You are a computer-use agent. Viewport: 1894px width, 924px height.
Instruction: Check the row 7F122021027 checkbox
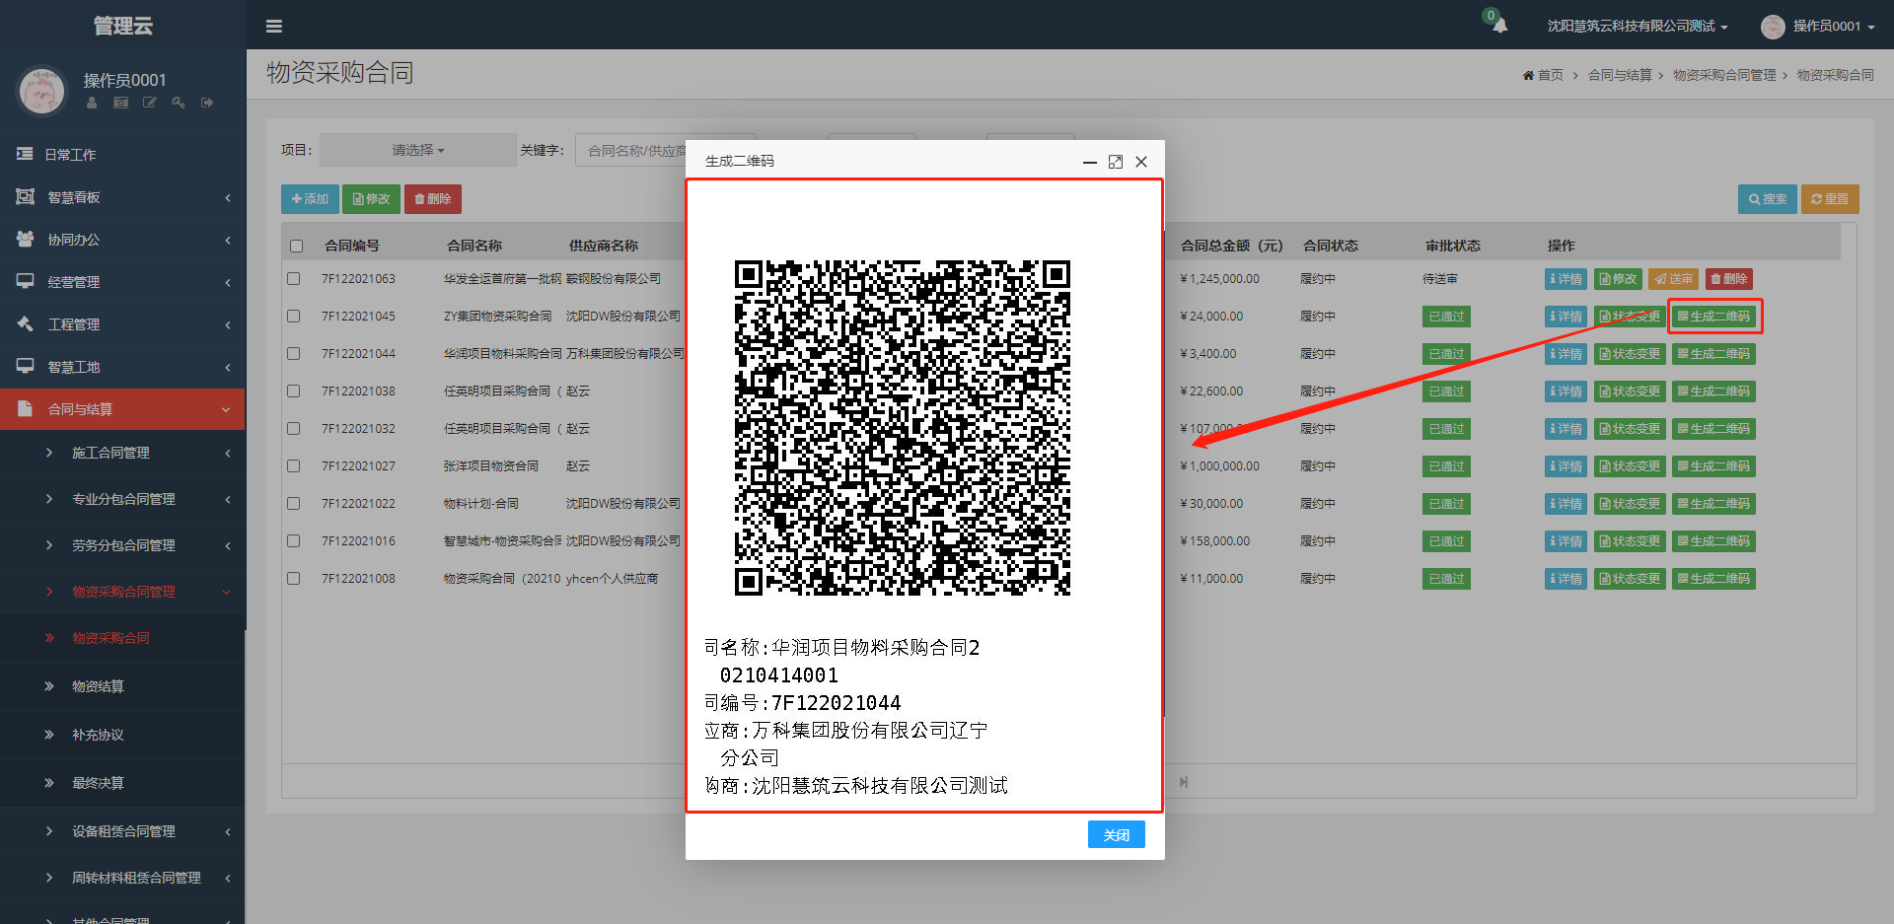pyautogui.click(x=293, y=466)
